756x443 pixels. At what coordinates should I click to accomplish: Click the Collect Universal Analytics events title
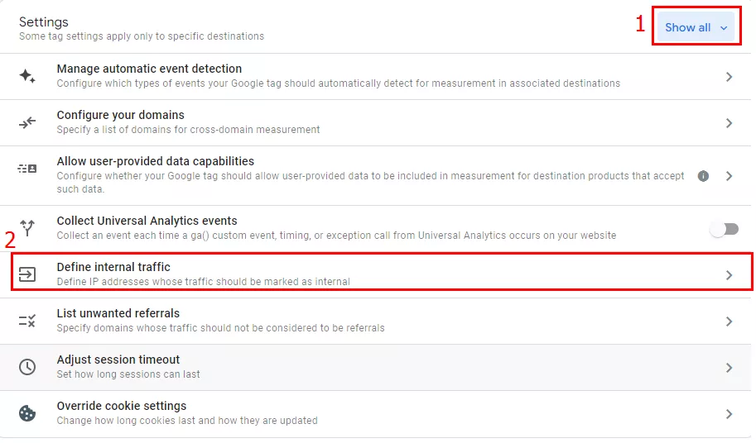pyautogui.click(x=147, y=221)
